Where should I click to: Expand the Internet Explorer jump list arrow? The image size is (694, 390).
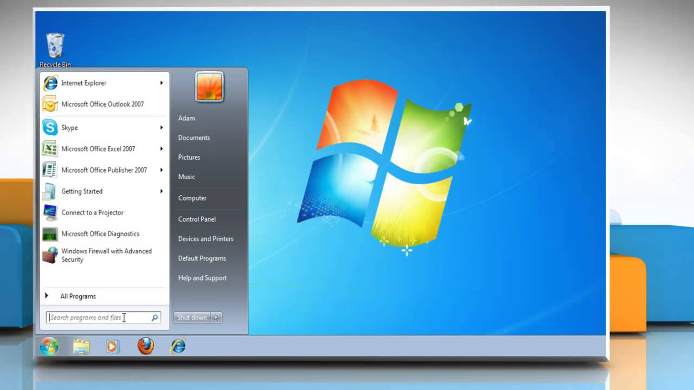click(162, 83)
